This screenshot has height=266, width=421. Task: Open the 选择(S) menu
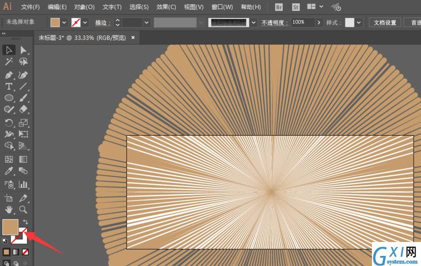[139, 7]
